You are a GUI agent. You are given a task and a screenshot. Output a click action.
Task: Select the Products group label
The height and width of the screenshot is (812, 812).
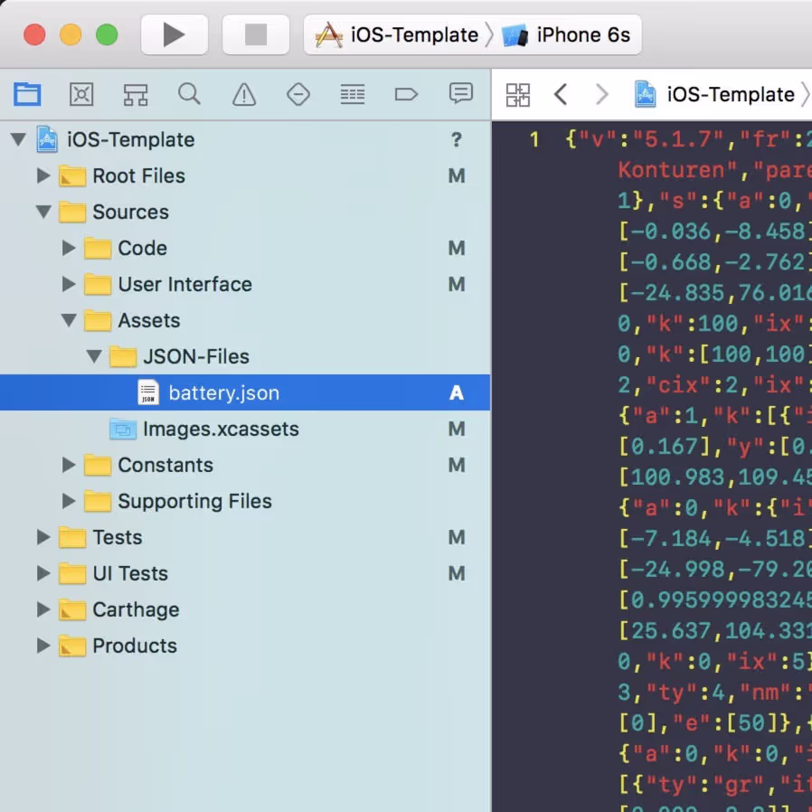click(x=135, y=646)
